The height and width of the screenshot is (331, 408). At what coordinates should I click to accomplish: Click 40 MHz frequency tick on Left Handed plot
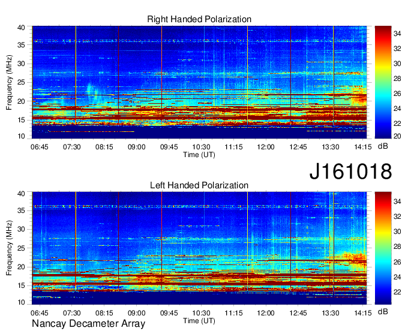coord(21,194)
